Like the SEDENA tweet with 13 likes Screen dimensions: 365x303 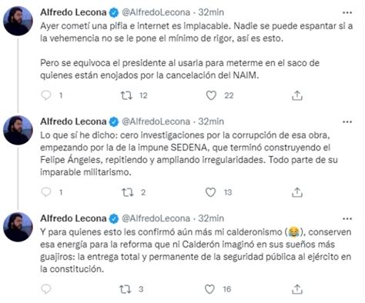click(x=210, y=192)
